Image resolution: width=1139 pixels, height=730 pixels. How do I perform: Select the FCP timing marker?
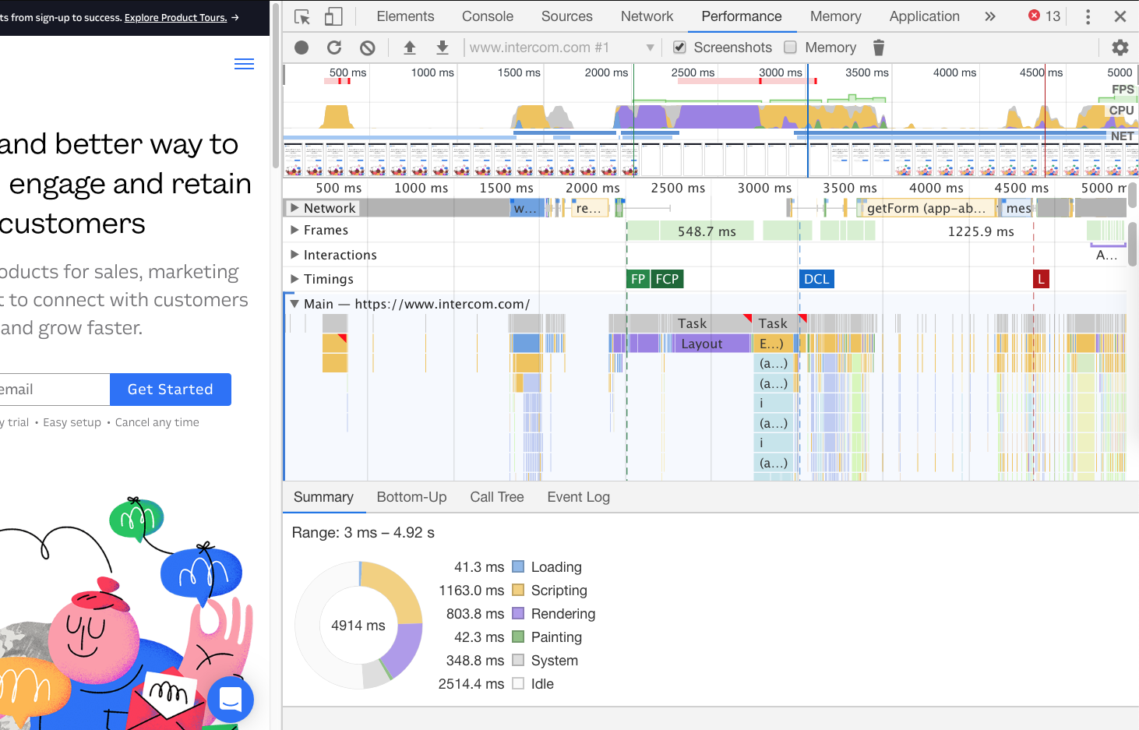click(x=667, y=279)
